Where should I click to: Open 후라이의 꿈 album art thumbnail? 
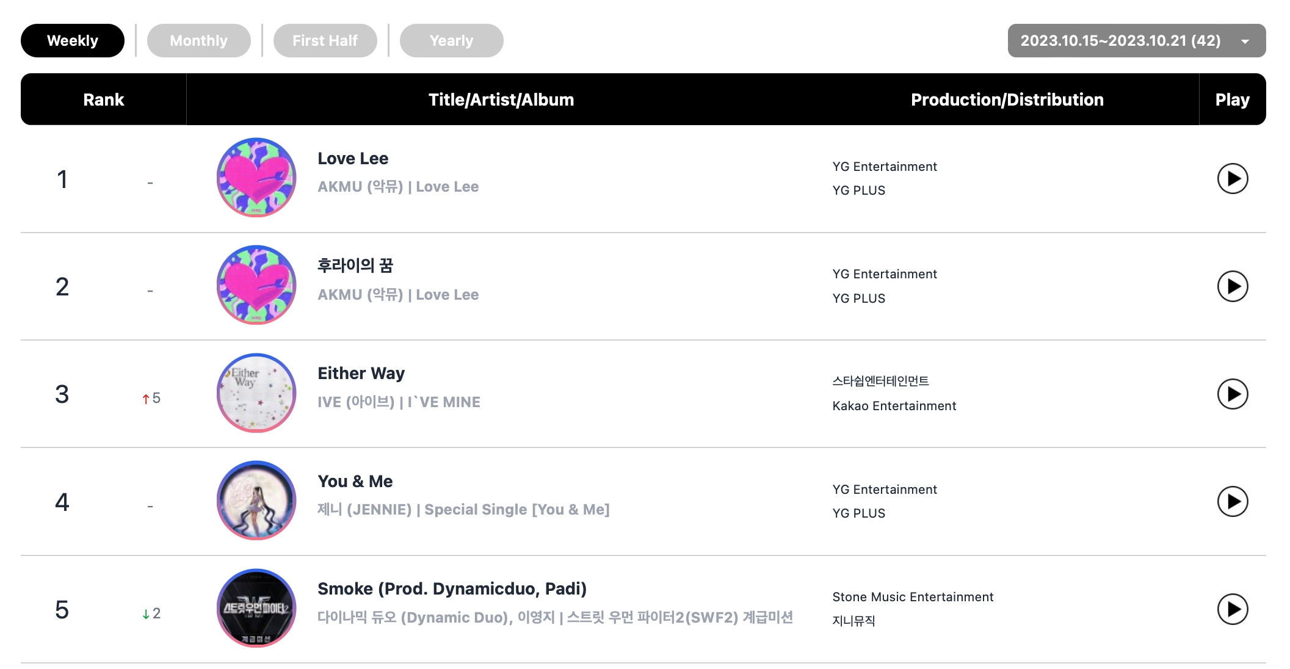coord(256,285)
